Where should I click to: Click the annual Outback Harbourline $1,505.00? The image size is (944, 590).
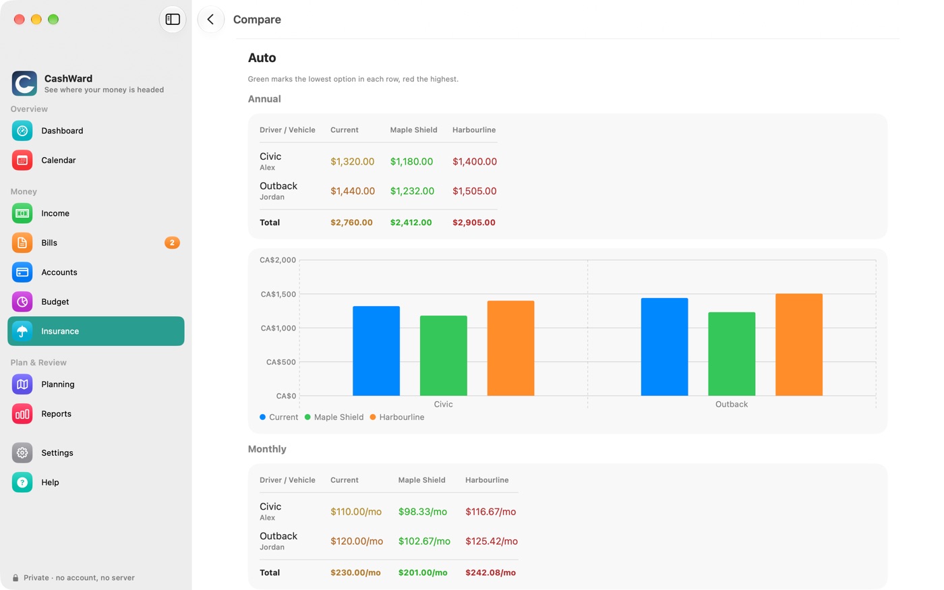(x=475, y=191)
